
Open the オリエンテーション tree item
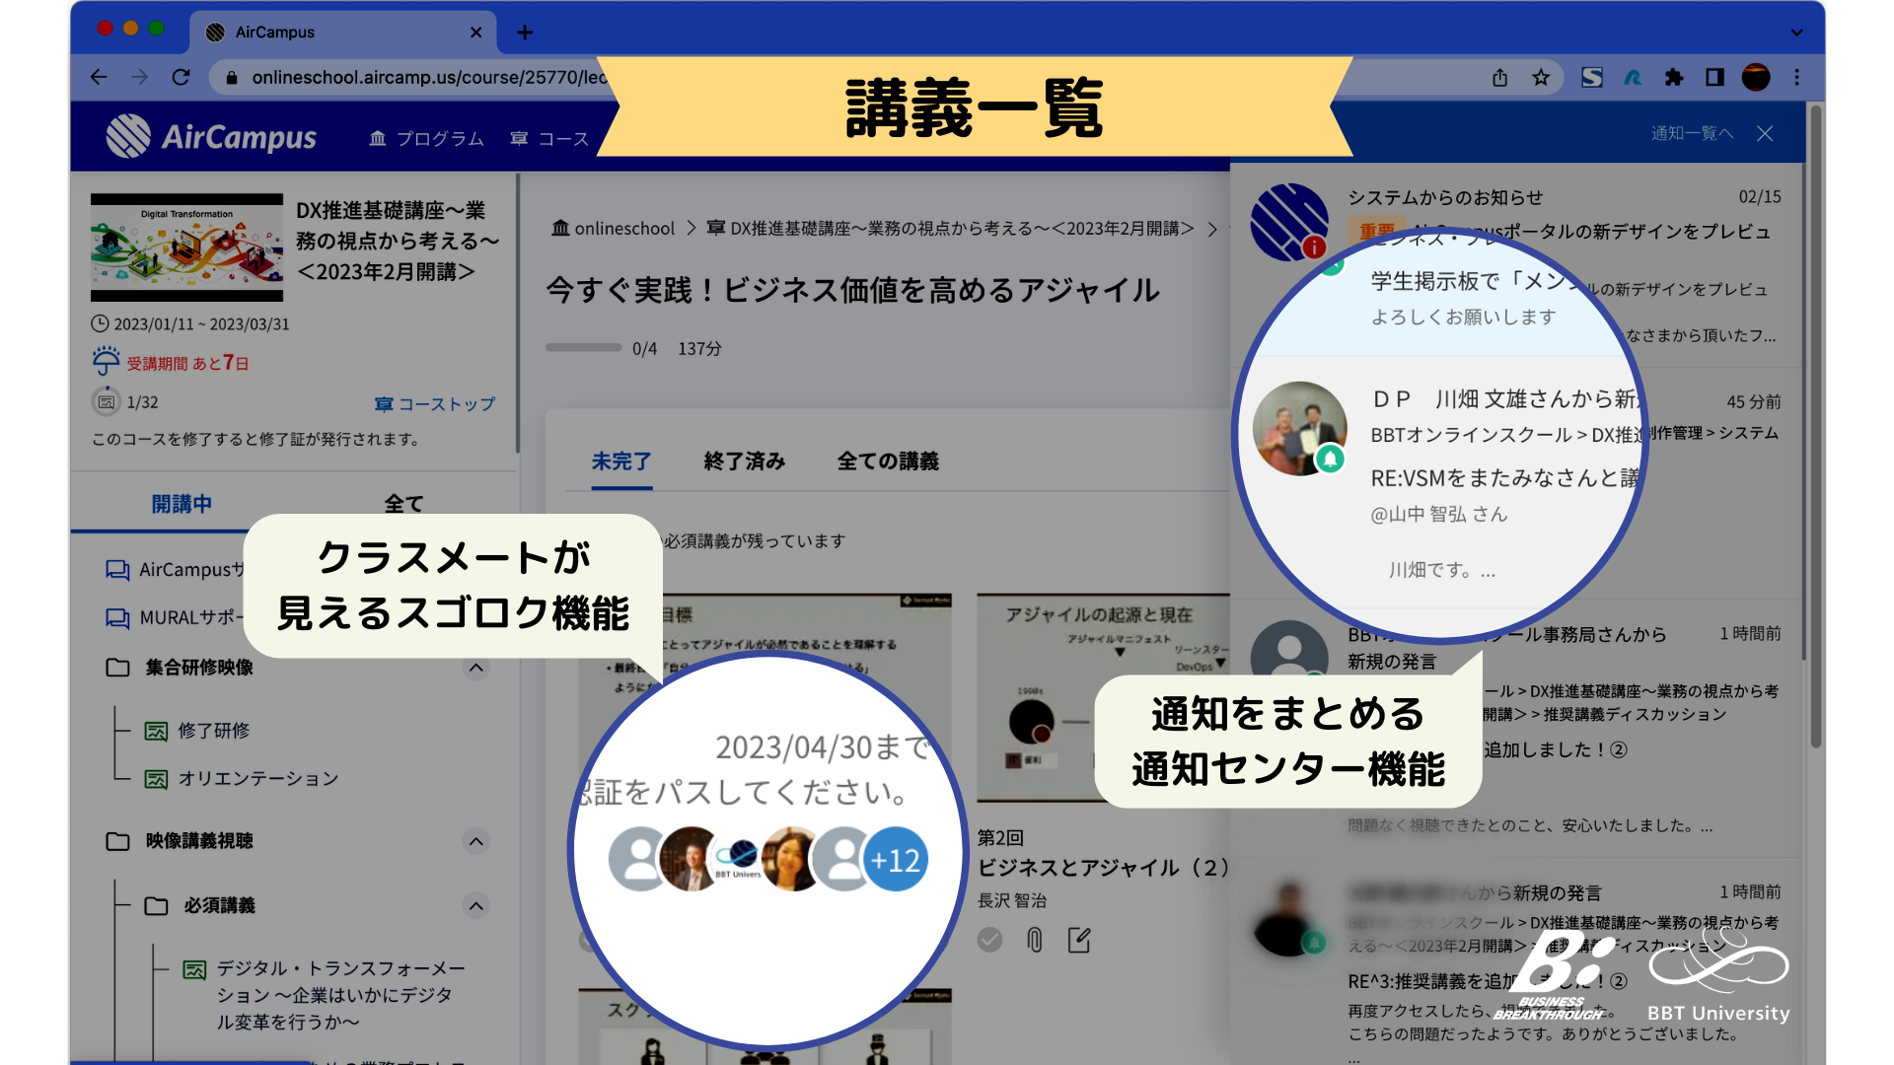pyautogui.click(x=257, y=778)
